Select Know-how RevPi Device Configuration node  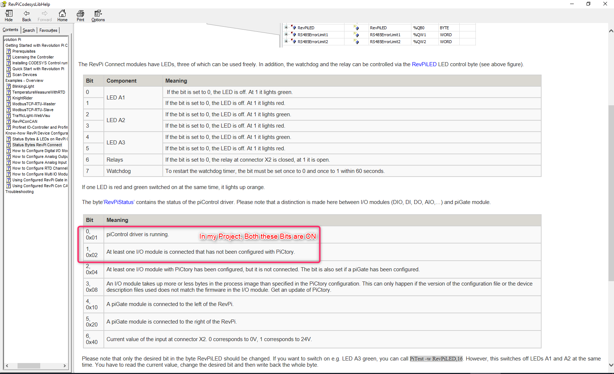[x=37, y=133]
